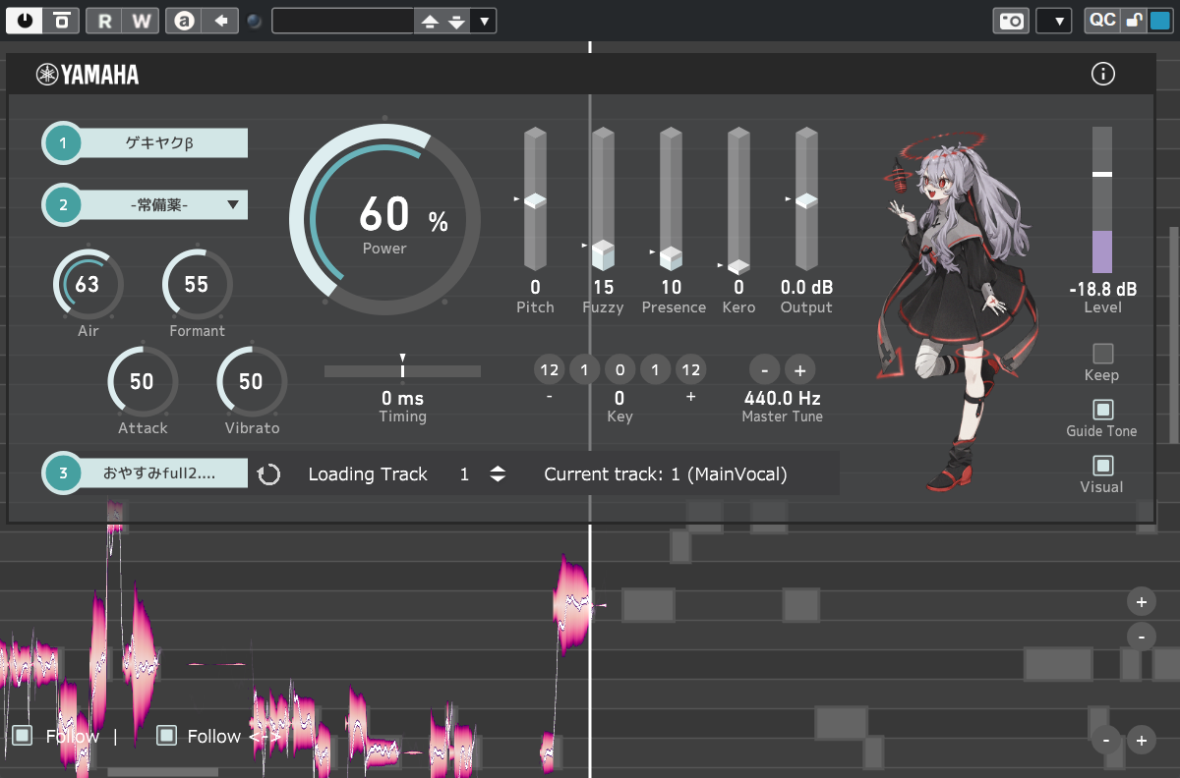Enable Write automation with the W button
This screenshot has height=778, width=1180.
pyautogui.click(x=142, y=20)
